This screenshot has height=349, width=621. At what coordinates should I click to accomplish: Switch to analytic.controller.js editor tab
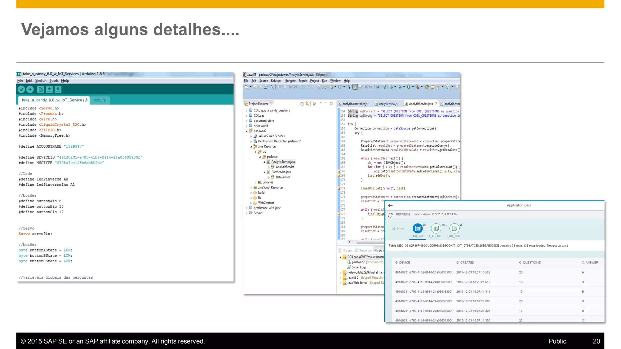[x=353, y=104]
